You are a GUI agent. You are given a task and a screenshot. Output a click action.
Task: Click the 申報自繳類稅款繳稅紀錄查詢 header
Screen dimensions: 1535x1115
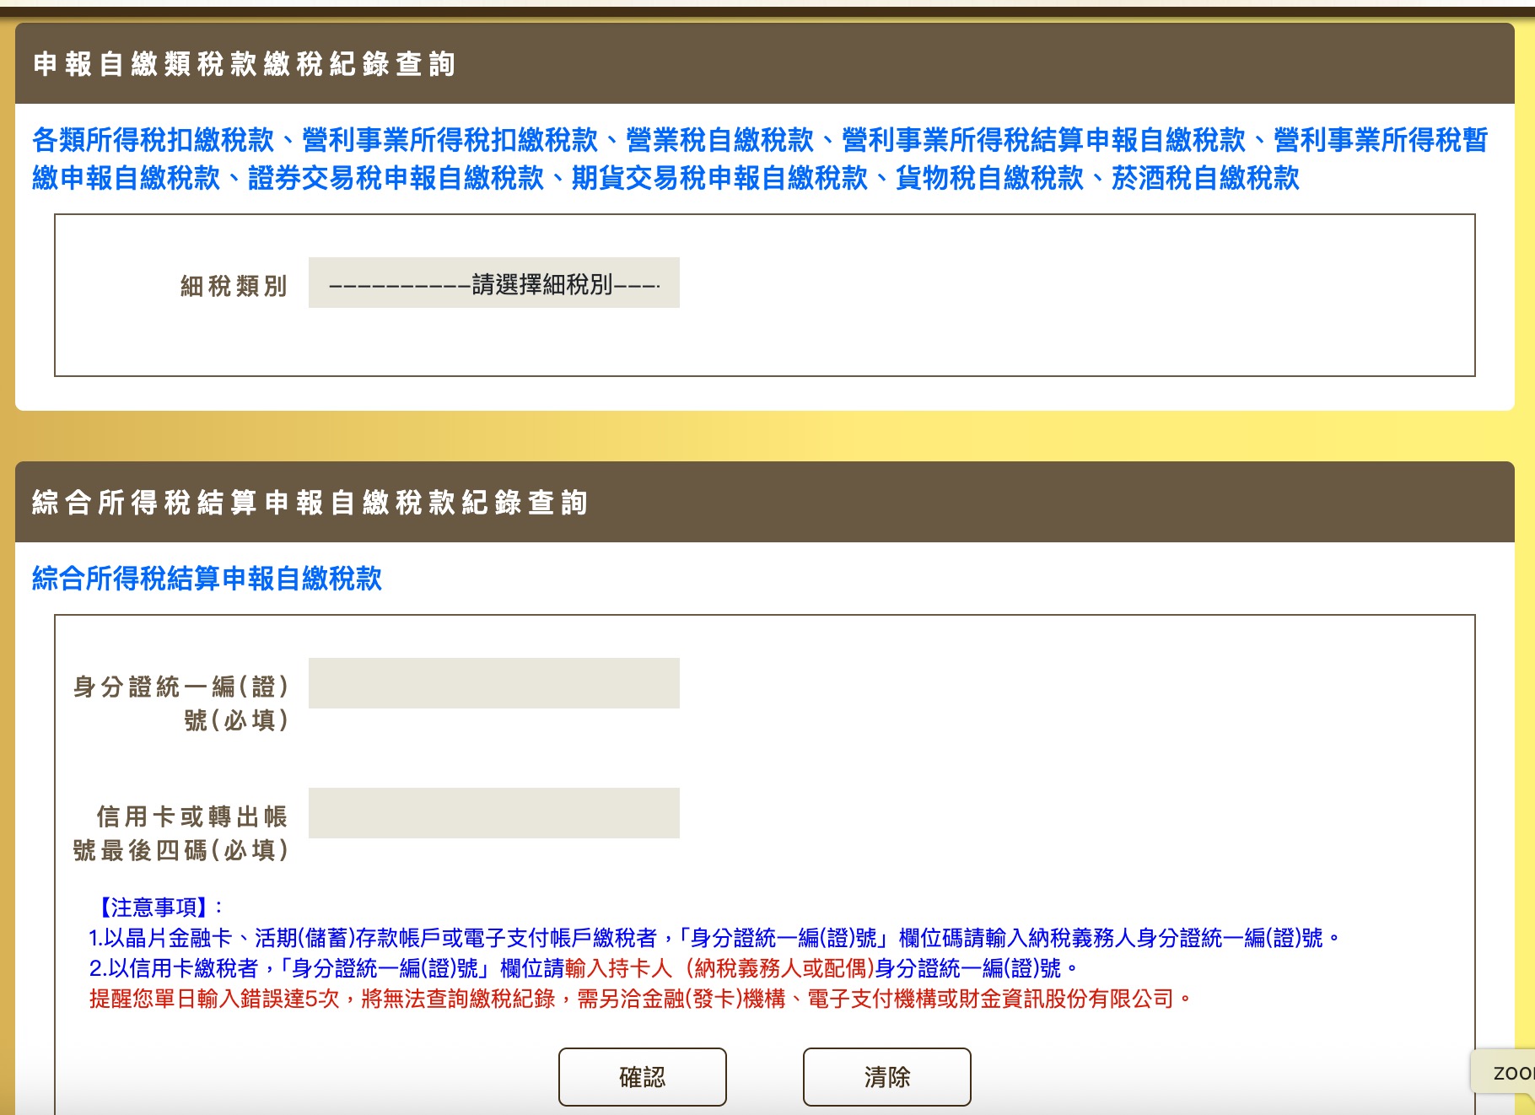(245, 64)
